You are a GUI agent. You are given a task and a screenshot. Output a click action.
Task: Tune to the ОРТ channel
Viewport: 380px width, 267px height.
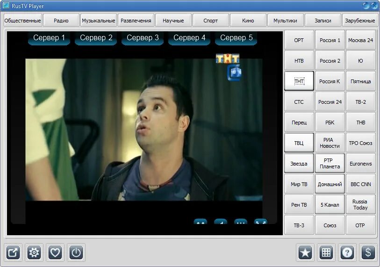(x=299, y=40)
